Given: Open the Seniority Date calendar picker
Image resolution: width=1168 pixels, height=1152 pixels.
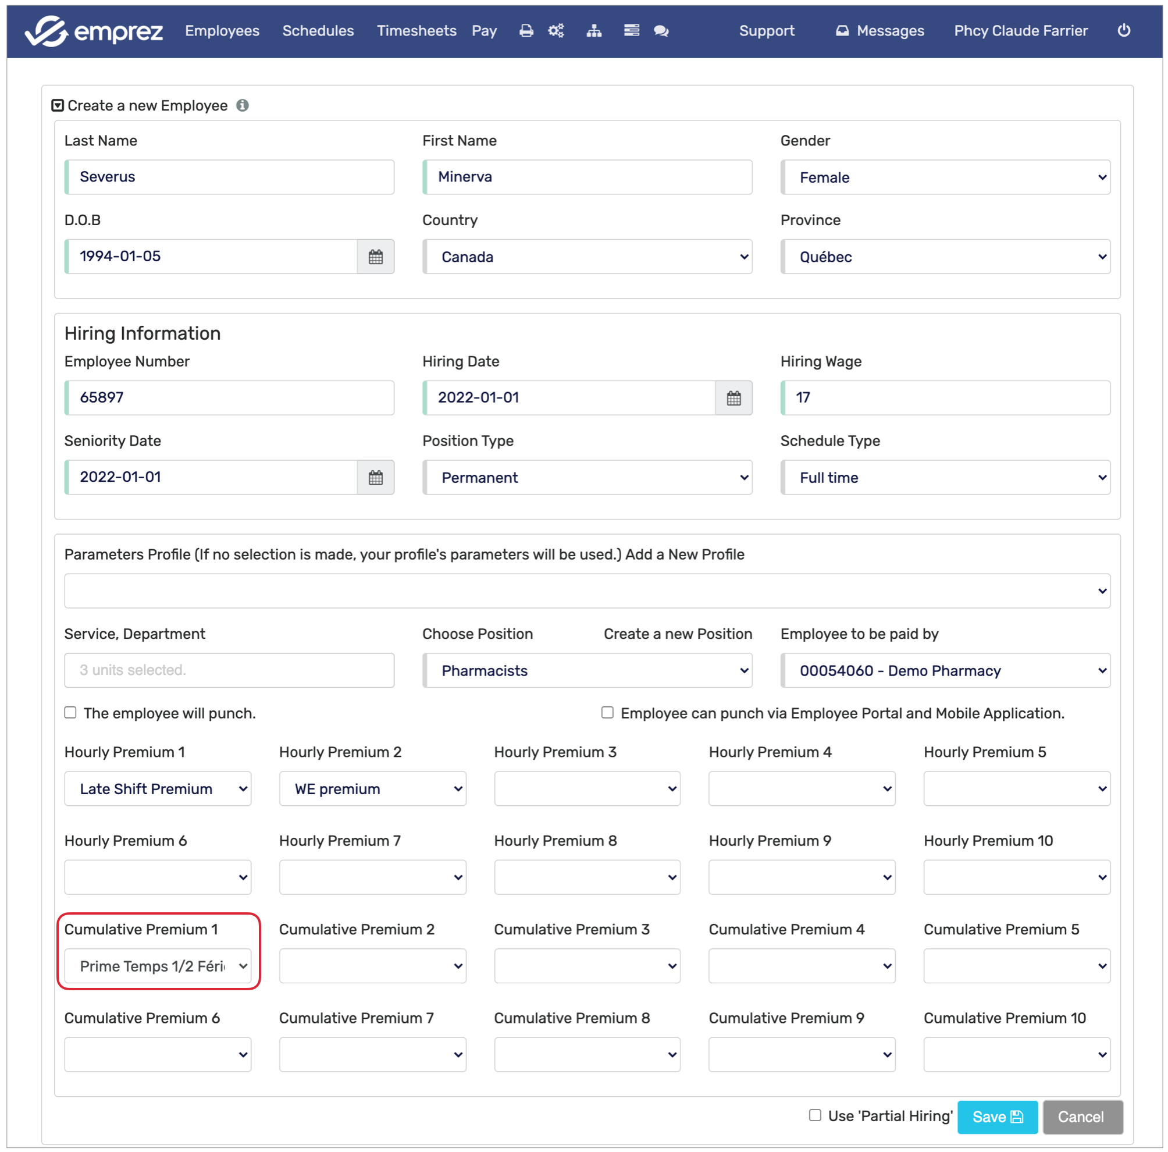Looking at the screenshot, I should [x=375, y=477].
